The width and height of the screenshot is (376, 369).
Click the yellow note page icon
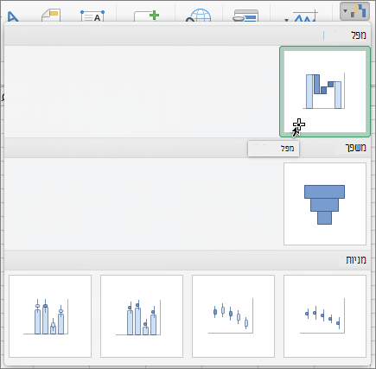pos(51,16)
